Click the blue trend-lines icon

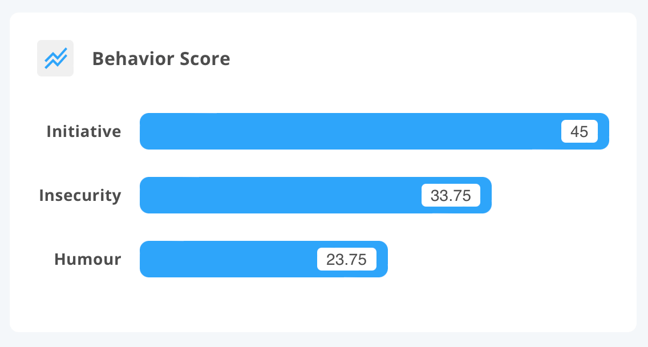tap(55, 58)
